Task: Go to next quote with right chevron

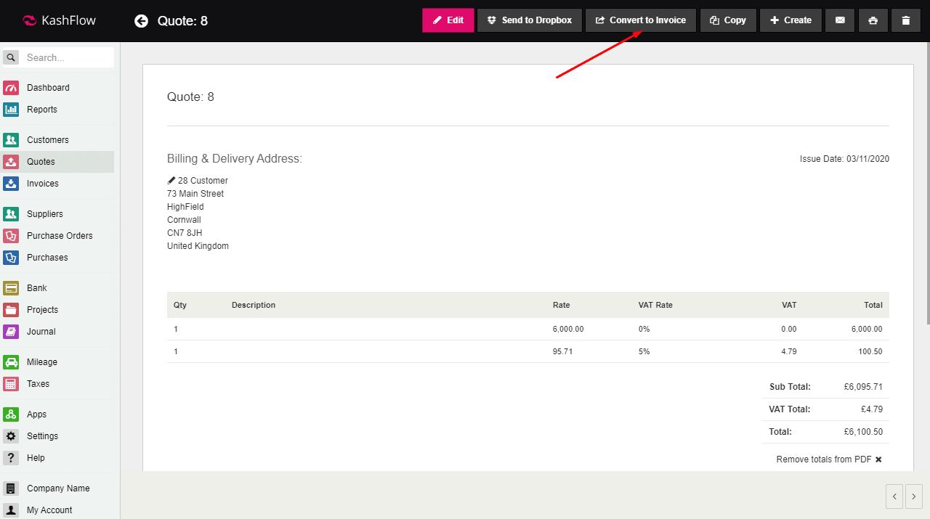Action: point(914,496)
